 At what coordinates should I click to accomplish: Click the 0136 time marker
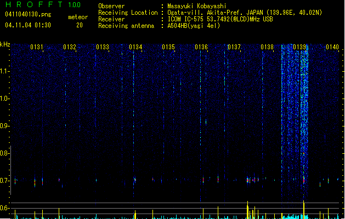[x=201, y=47]
